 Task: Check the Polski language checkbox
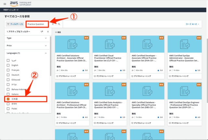[8, 108]
